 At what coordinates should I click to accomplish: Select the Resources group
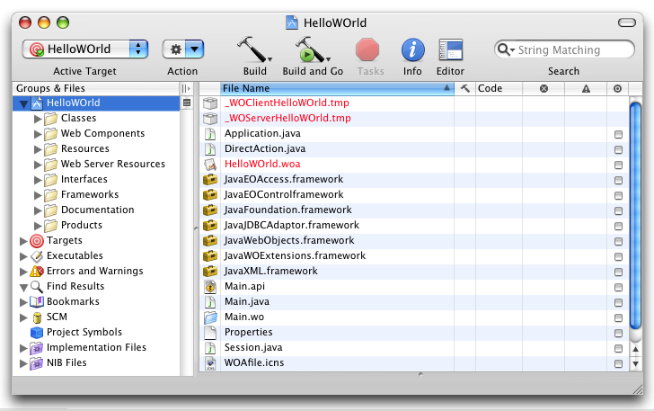85,148
